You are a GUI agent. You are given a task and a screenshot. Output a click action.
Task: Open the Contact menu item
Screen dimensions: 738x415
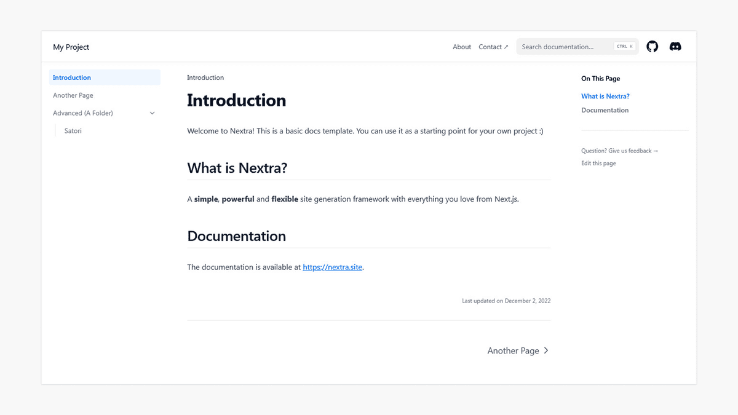coord(490,46)
